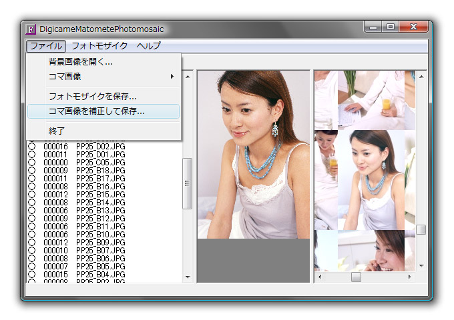454x320 pixels.
Task: Click the count 000010 in the PP25_B07.JPG row
Action: (55, 251)
